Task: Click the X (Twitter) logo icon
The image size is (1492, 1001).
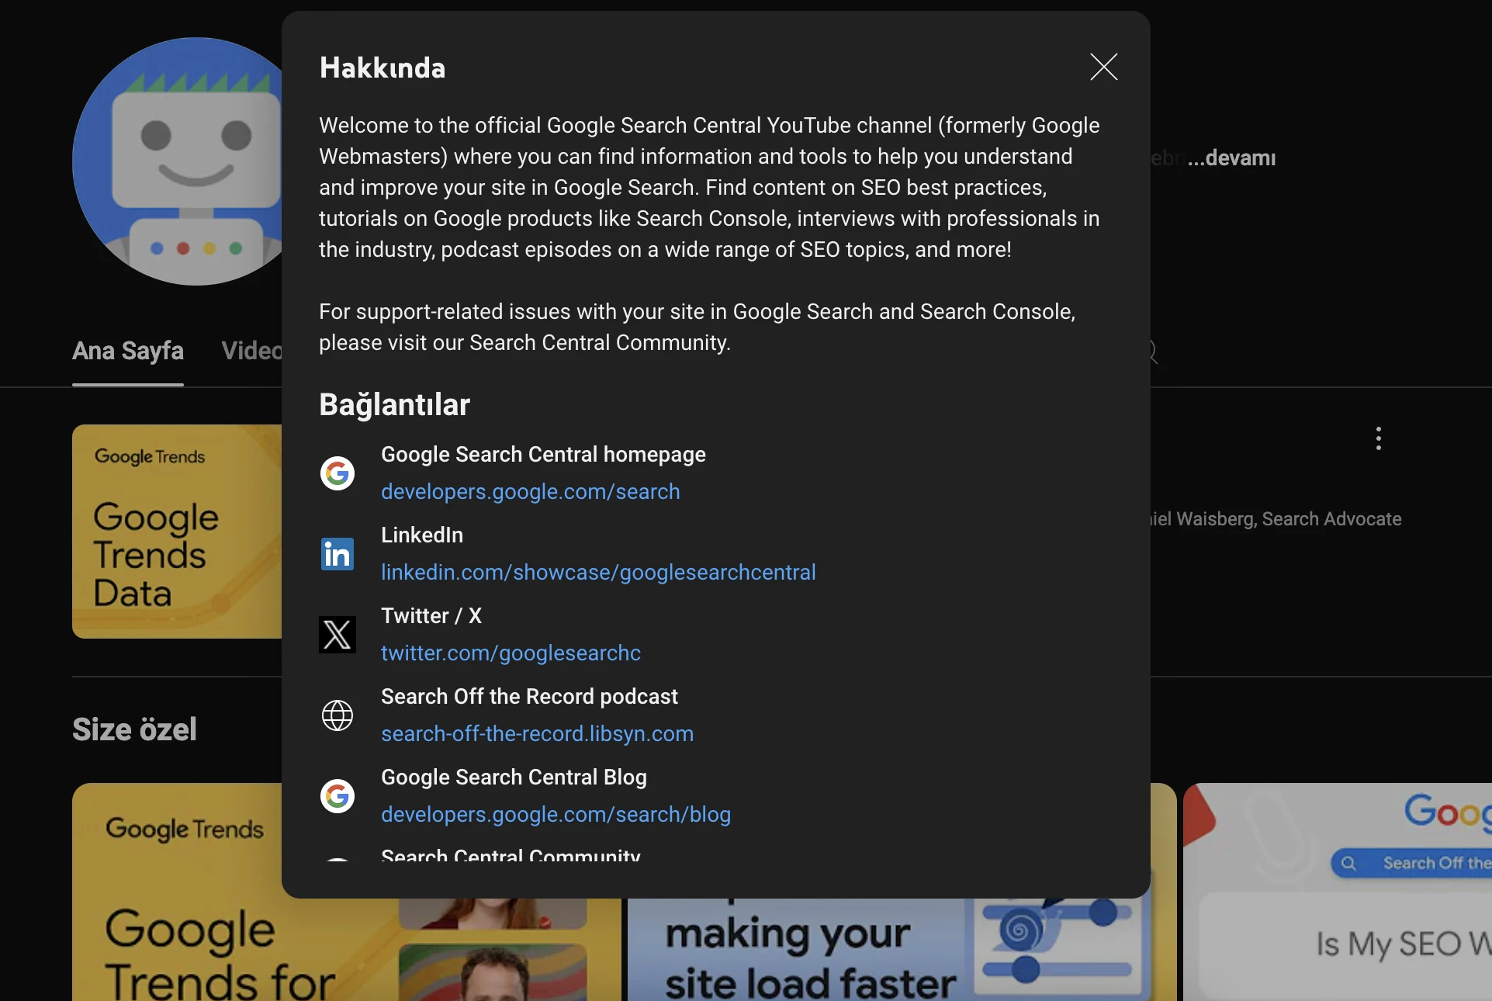Action: [x=338, y=635]
